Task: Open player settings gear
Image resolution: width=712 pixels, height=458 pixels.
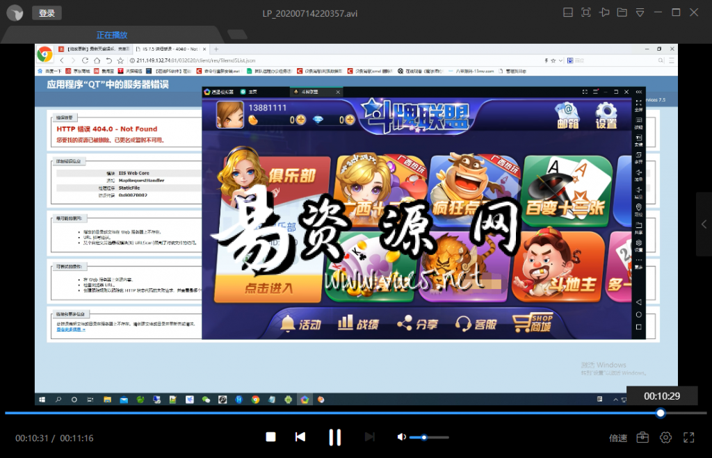Action: click(x=665, y=438)
